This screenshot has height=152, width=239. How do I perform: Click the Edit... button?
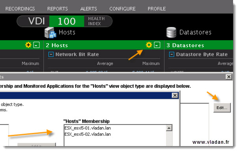point(222,108)
